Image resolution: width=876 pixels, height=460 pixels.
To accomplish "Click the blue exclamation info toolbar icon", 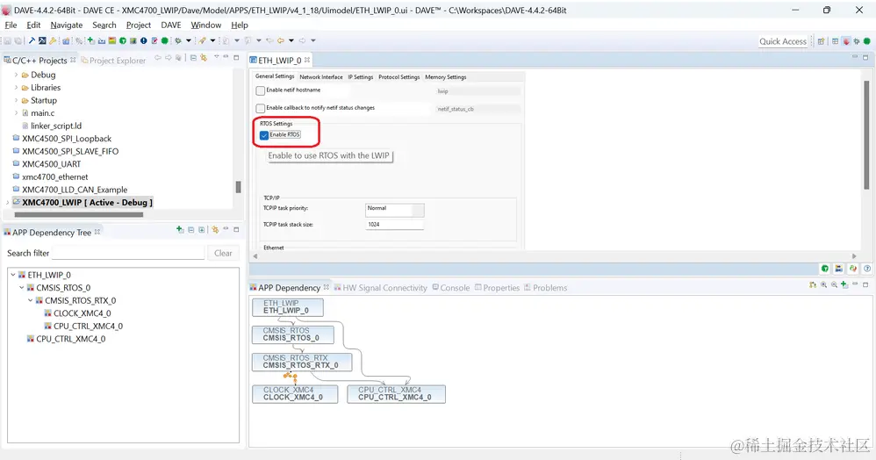I will click(144, 40).
